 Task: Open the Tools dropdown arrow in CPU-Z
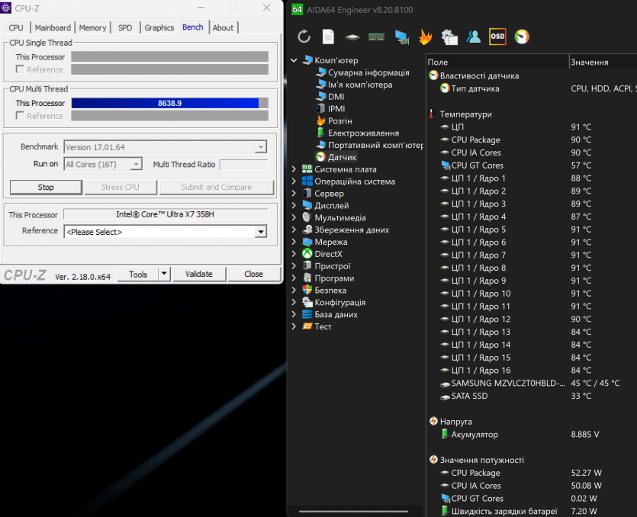coord(164,275)
